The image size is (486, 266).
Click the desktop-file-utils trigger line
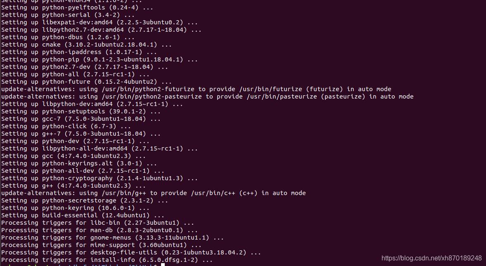click(x=131, y=253)
